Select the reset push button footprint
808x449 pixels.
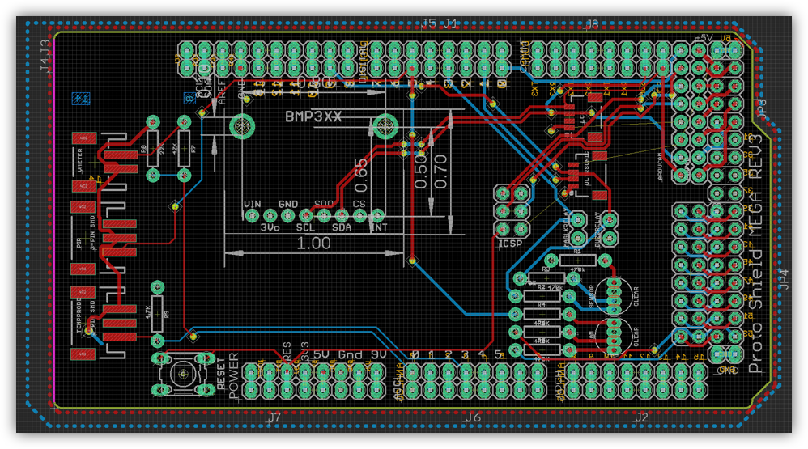183,373
